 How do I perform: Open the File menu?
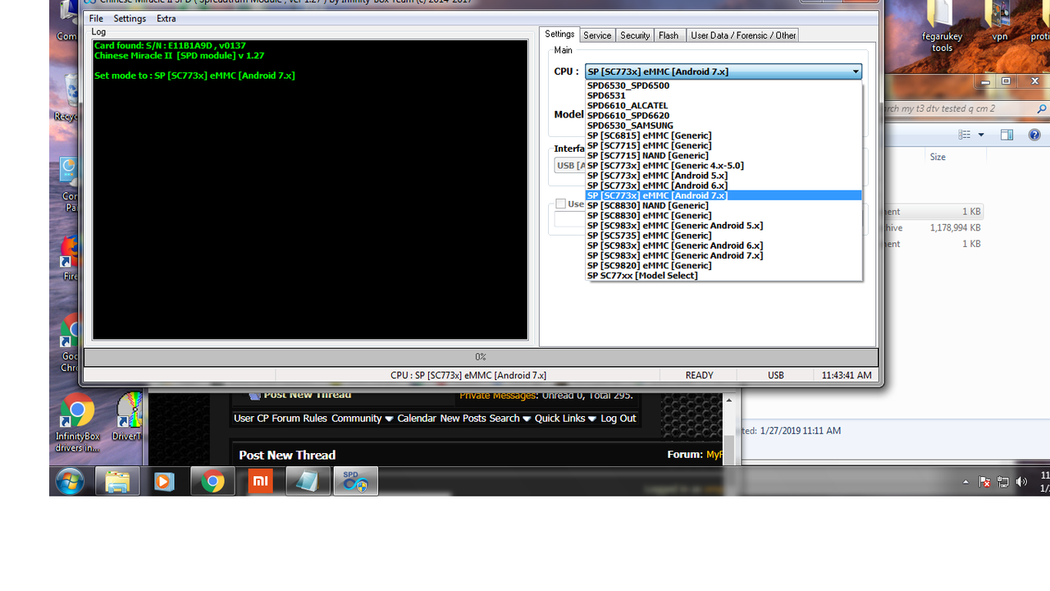[x=96, y=18]
